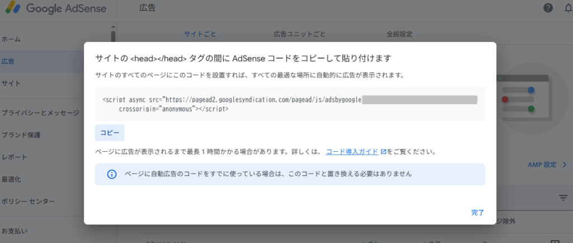
Task: Open the 全般設定 tab
Action: tap(400, 34)
